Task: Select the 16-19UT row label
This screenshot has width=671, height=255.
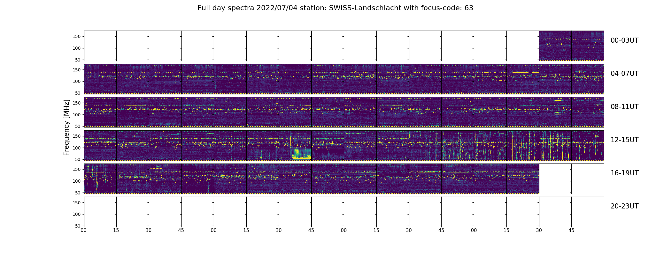Action: 624,173
